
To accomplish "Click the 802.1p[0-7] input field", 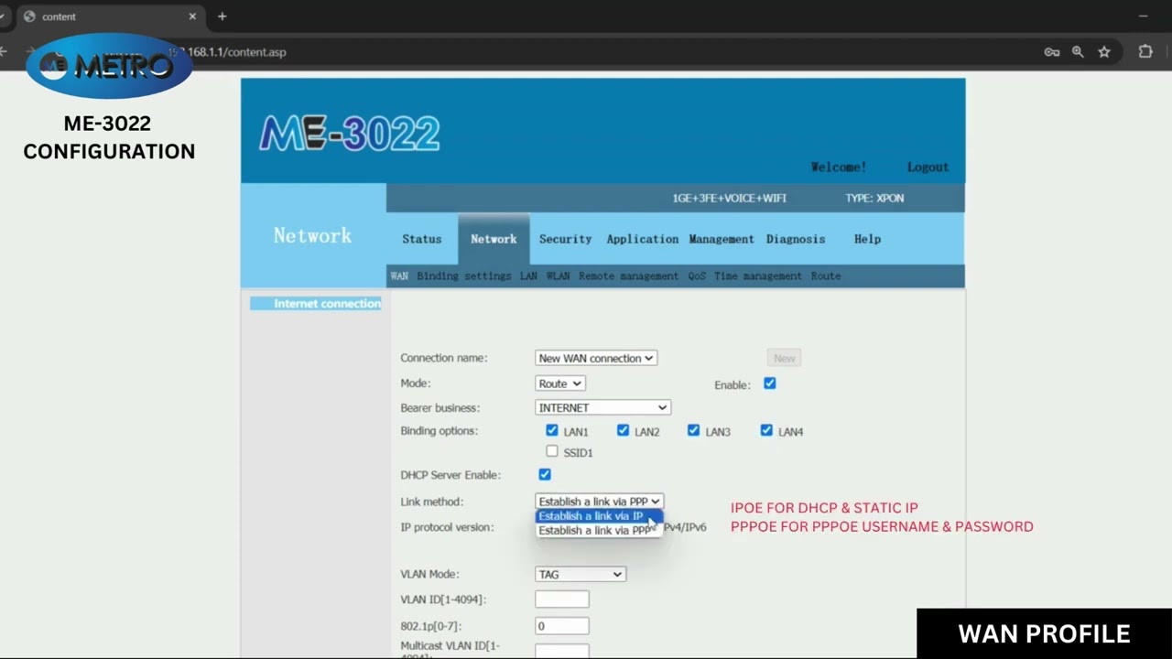I will (x=562, y=626).
